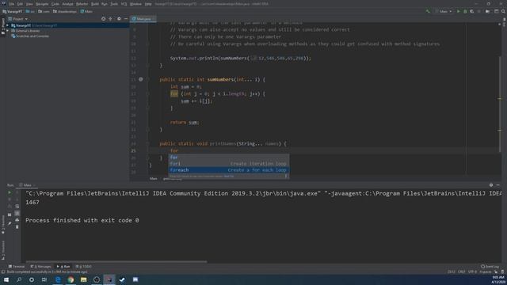Image resolution: width=507 pixels, height=285 pixels.
Task: Click the green Run button in toolbar
Action: tap(458, 11)
